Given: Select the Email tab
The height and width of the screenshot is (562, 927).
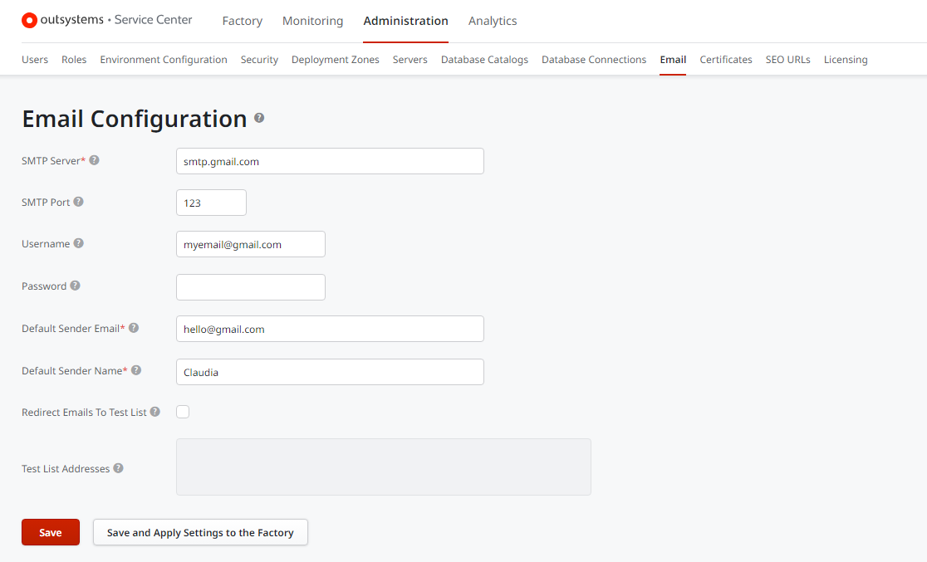Looking at the screenshot, I should tap(673, 60).
